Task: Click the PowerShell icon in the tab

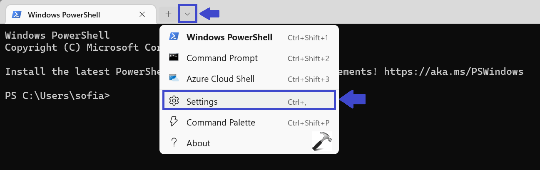Action: tap(16, 15)
